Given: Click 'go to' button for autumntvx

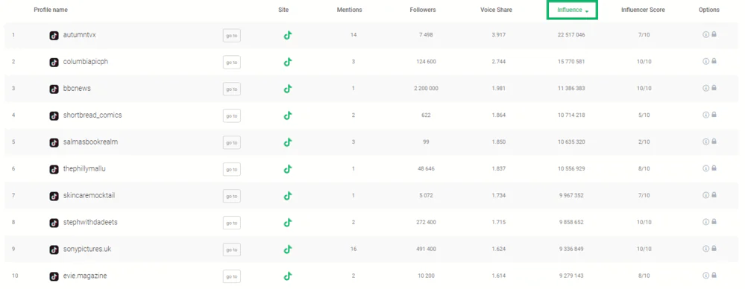Looking at the screenshot, I should pos(232,36).
